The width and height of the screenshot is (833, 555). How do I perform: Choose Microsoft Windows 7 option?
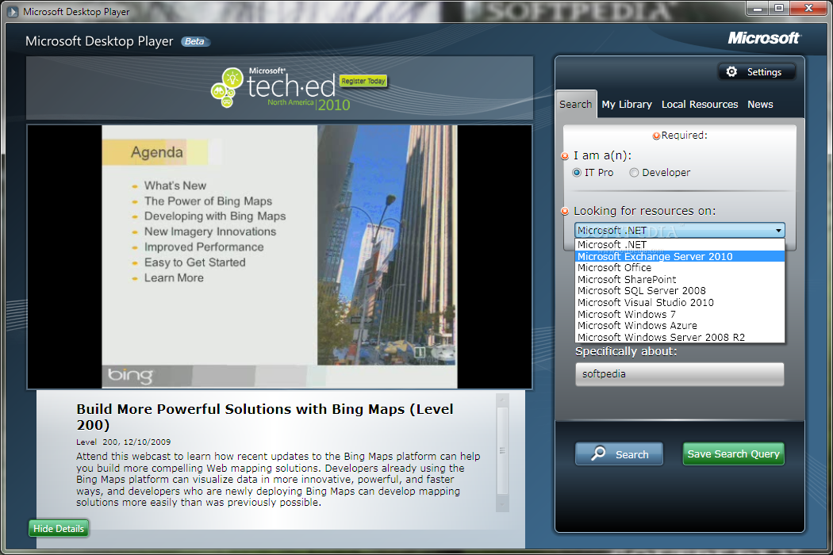coord(679,315)
